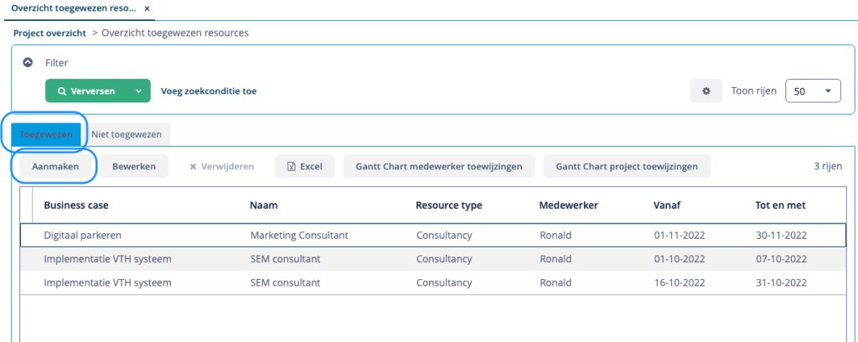Sort by the Vanaf column header

pos(667,205)
